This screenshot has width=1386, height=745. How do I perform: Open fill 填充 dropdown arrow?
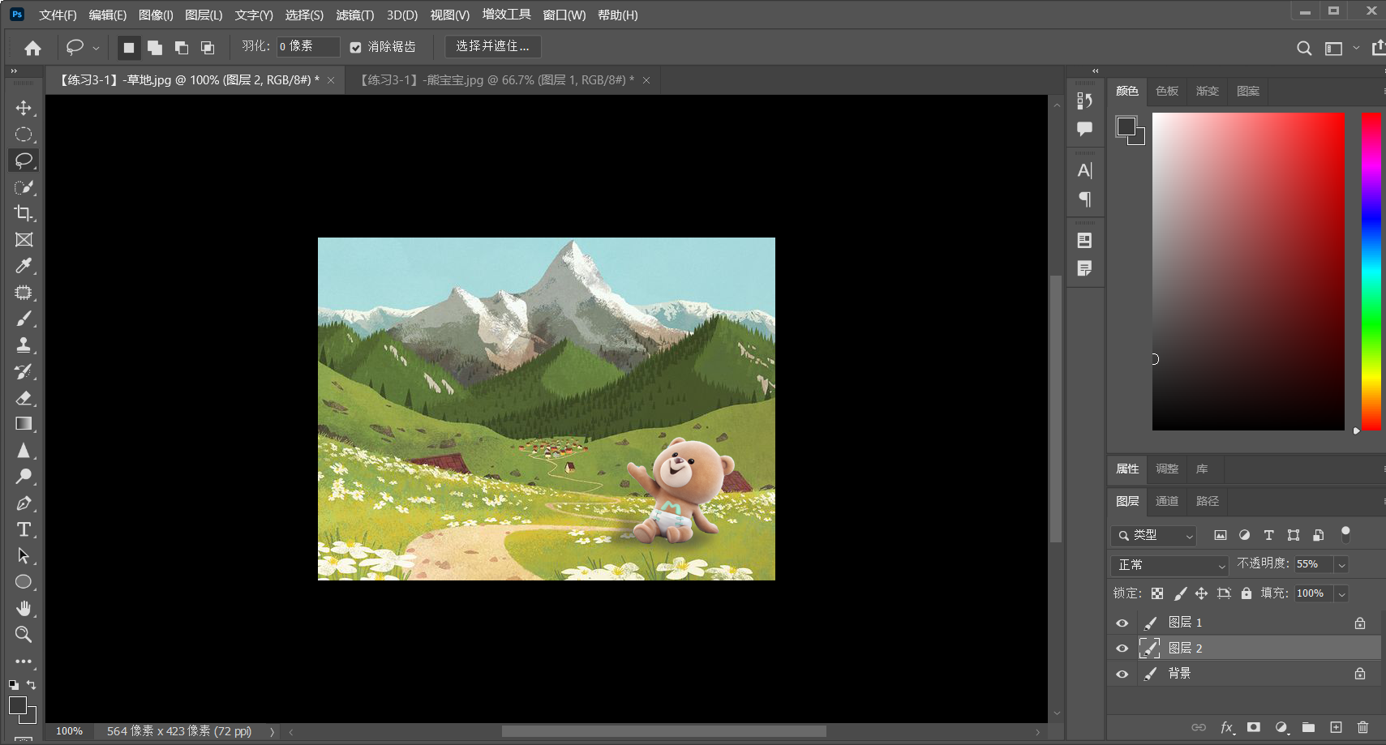click(1342, 593)
